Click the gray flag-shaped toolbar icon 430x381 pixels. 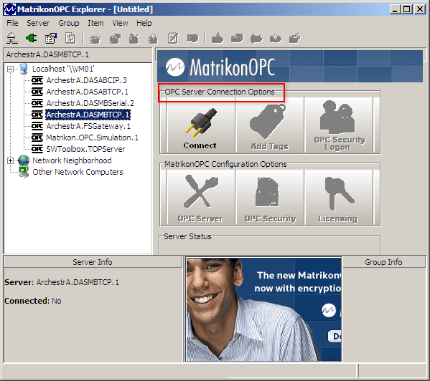point(192,38)
